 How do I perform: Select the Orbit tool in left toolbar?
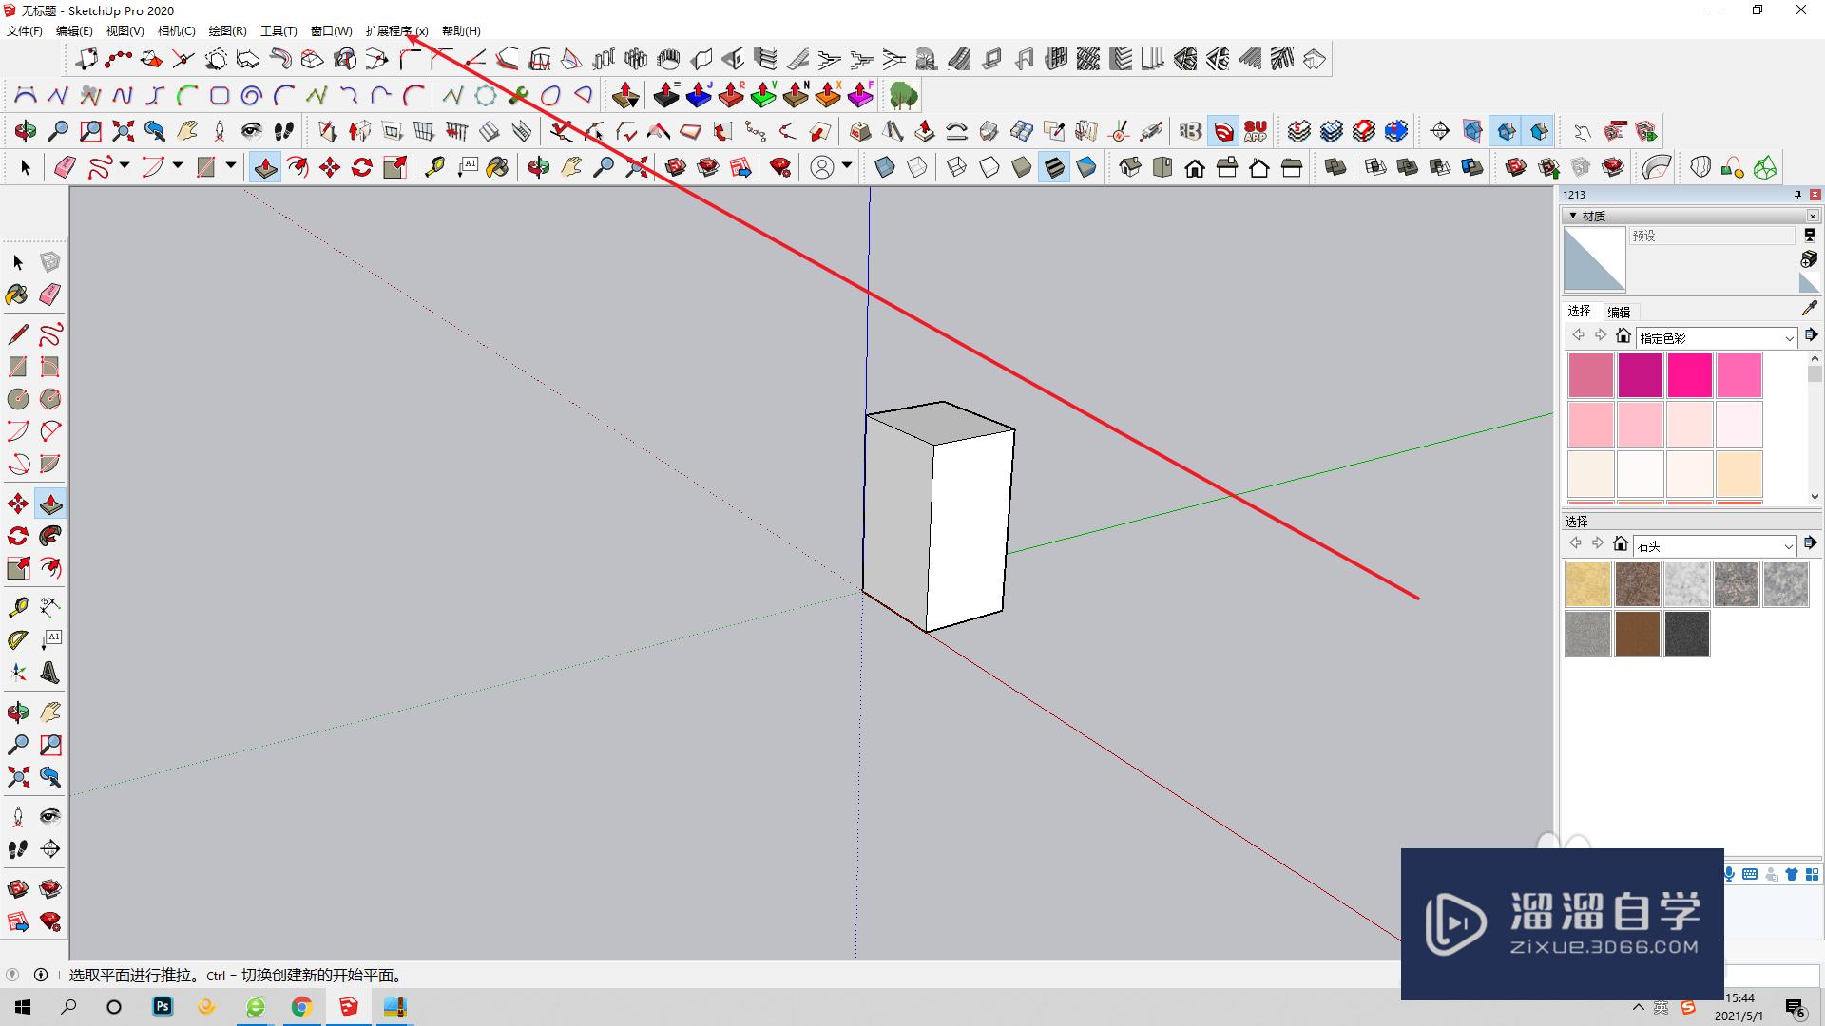18,712
